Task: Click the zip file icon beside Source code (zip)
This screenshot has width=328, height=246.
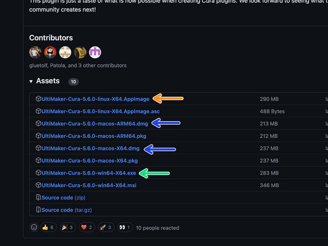Action: 38,197
